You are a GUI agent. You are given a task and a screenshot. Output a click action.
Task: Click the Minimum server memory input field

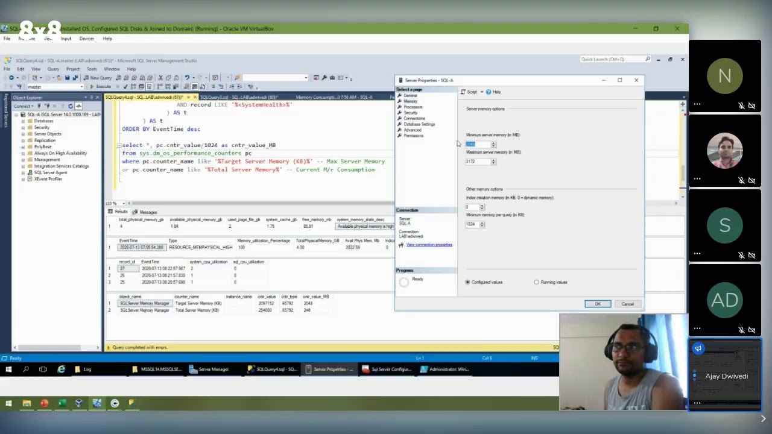tap(478, 144)
